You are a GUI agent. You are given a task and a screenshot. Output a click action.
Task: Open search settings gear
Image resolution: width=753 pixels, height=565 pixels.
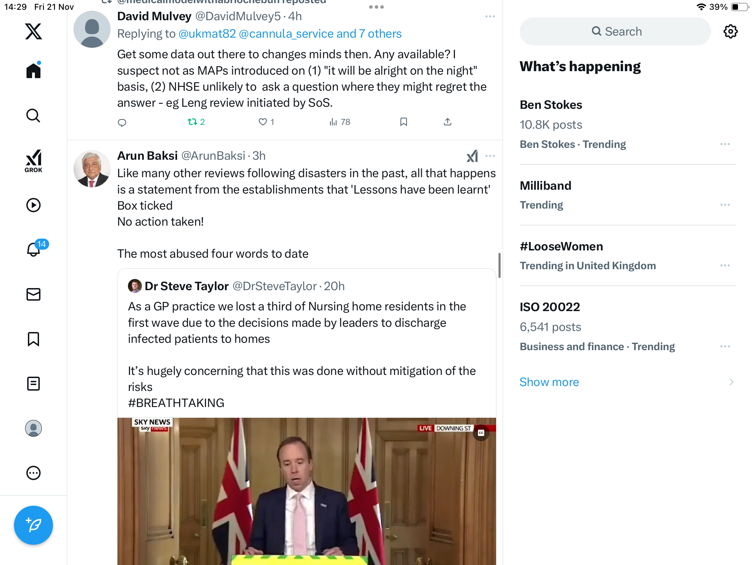pos(730,31)
